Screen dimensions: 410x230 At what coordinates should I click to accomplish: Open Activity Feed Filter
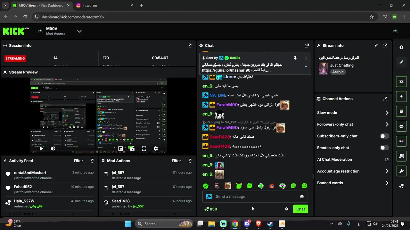[x=78, y=161]
